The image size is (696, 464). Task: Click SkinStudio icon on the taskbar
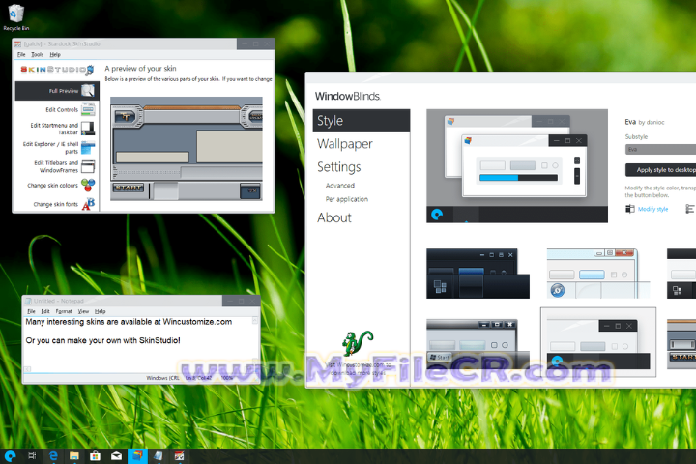(180, 456)
